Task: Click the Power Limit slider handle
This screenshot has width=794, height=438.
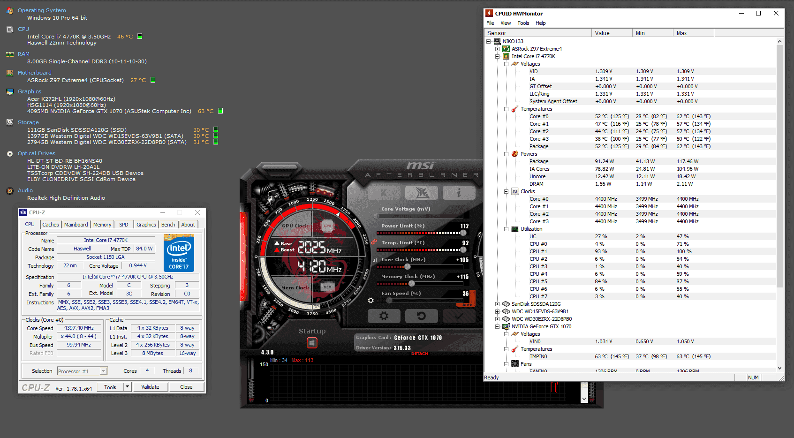Action: (463, 233)
